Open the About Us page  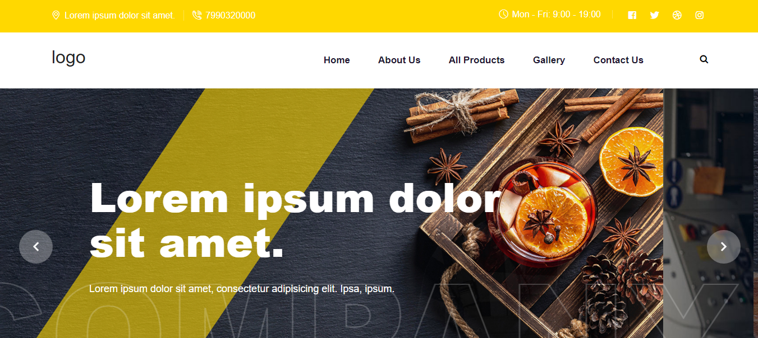click(399, 60)
